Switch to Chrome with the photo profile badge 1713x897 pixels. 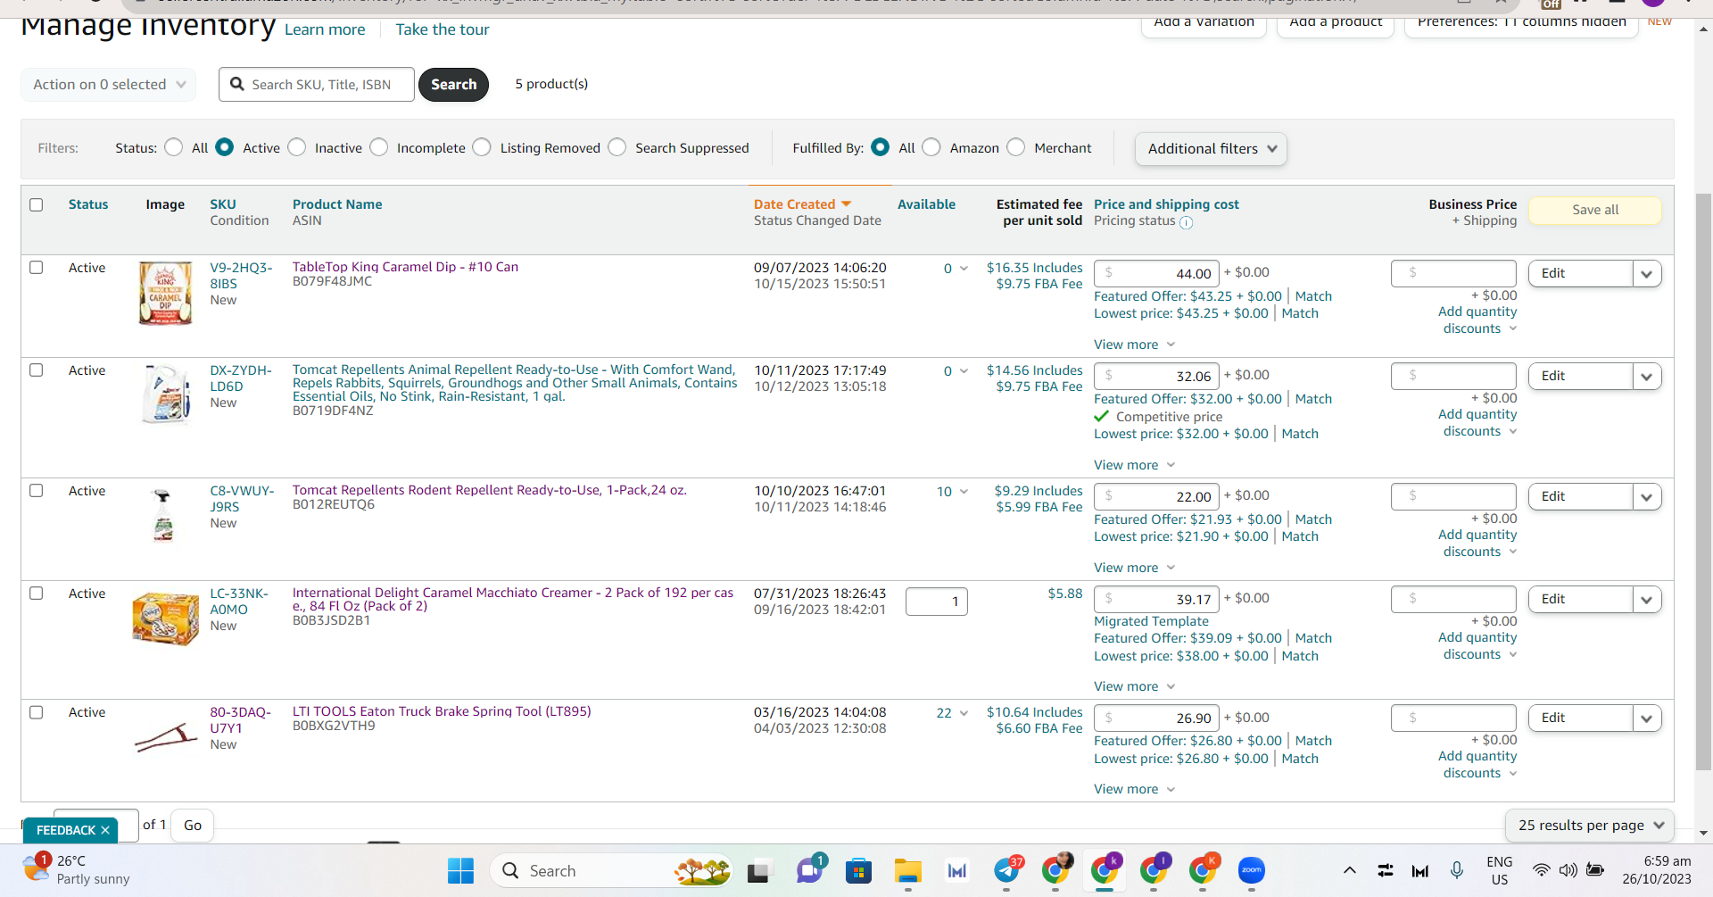[x=1056, y=870]
